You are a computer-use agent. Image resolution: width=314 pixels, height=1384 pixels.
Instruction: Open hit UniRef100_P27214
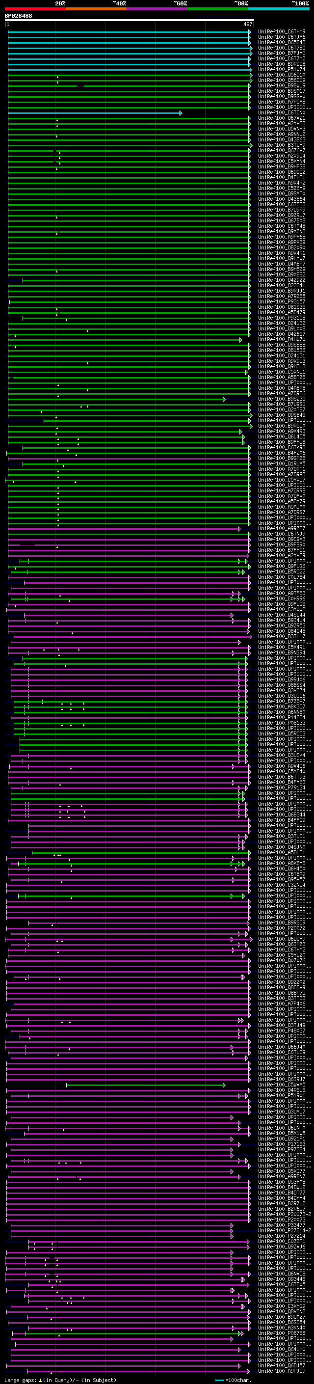coord(282,1236)
